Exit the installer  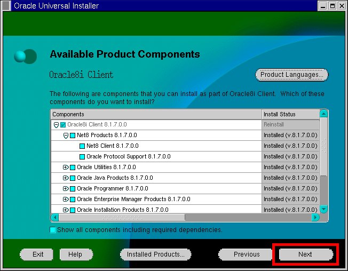pos(37,254)
